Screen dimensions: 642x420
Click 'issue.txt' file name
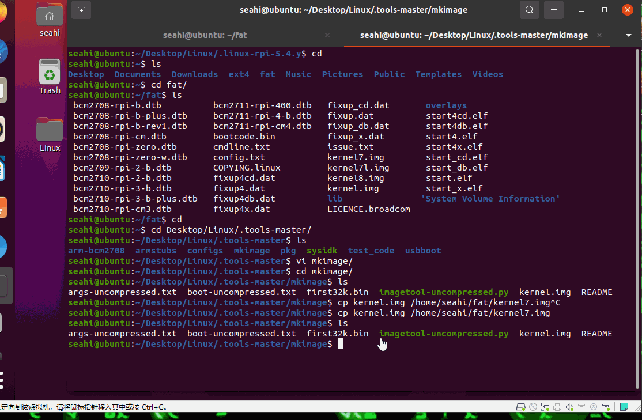(350, 146)
